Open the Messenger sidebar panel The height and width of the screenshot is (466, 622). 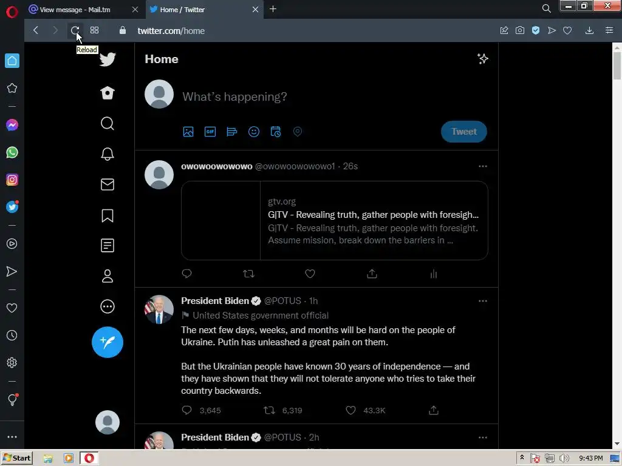click(x=12, y=125)
